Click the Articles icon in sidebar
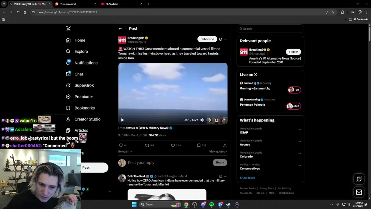 (68, 131)
